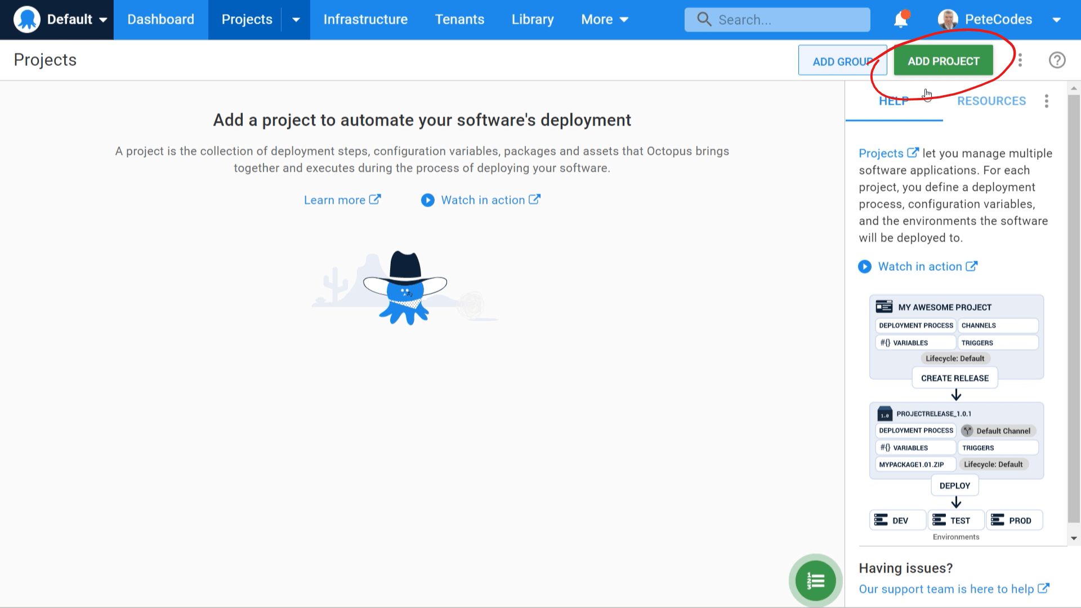Open the Library section

533,20
